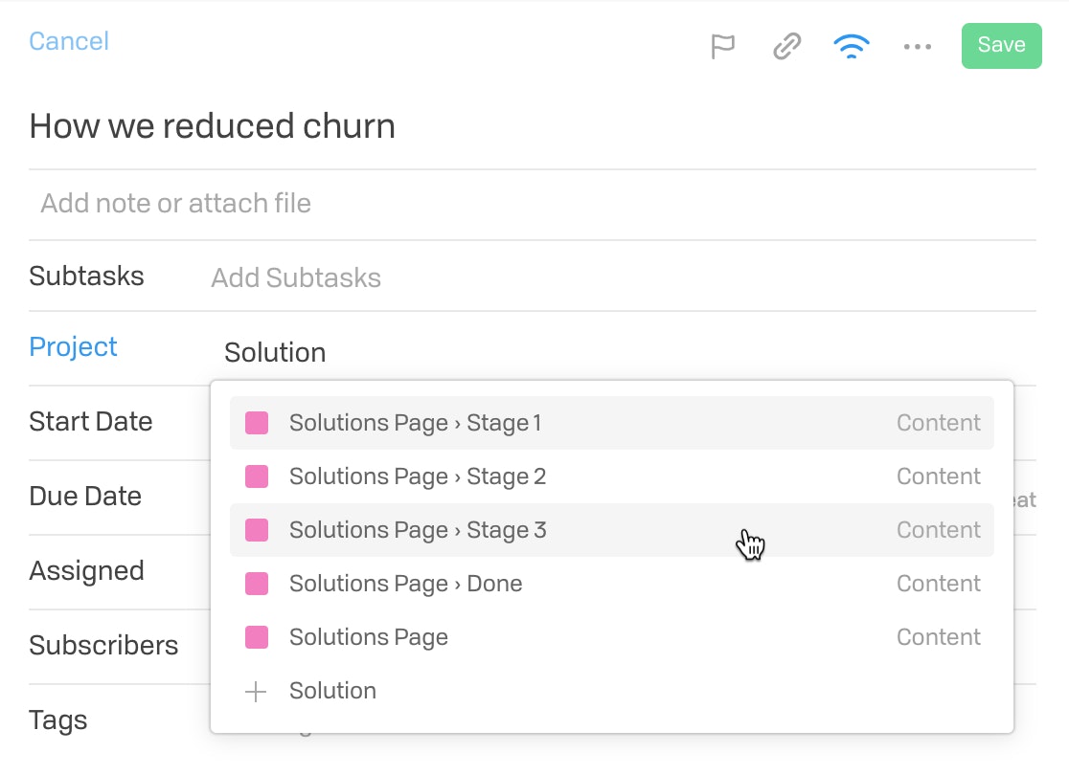1069x775 pixels.
Task: Click the blue wifi signal icon
Action: [x=851, y=46]
